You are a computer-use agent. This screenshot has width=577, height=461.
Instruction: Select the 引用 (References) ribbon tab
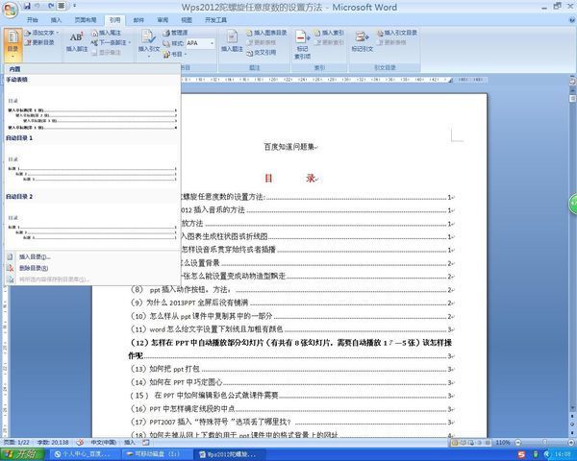tap(114, 20)
